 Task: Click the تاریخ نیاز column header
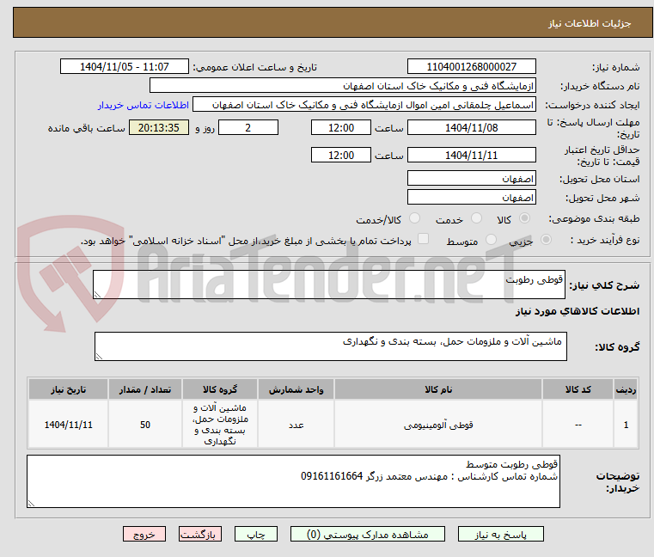point(68,389)
